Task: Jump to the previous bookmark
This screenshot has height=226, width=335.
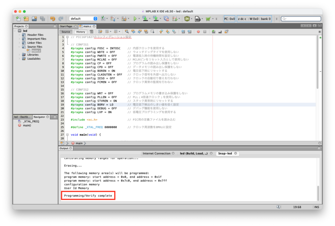Action: 161,32
